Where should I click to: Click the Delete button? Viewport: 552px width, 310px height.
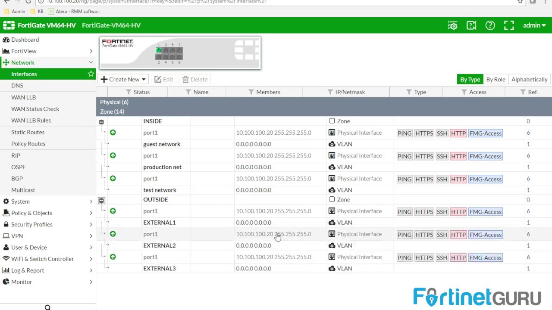(195, 79)
